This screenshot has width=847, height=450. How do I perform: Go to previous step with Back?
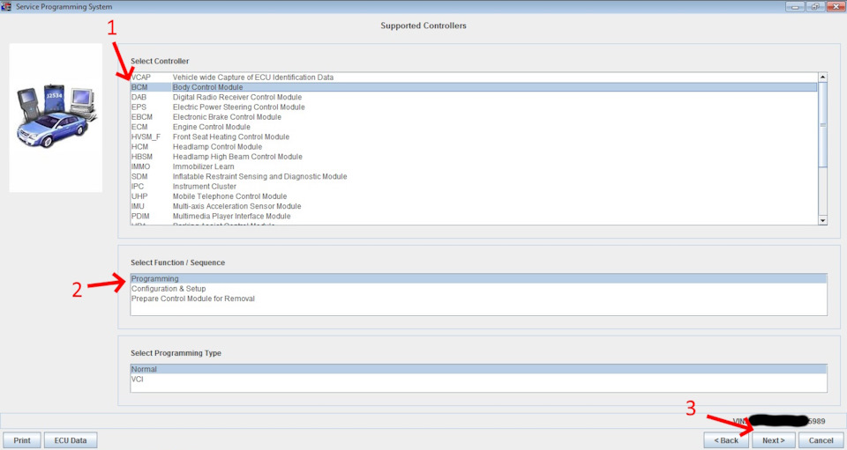point(726,440)
